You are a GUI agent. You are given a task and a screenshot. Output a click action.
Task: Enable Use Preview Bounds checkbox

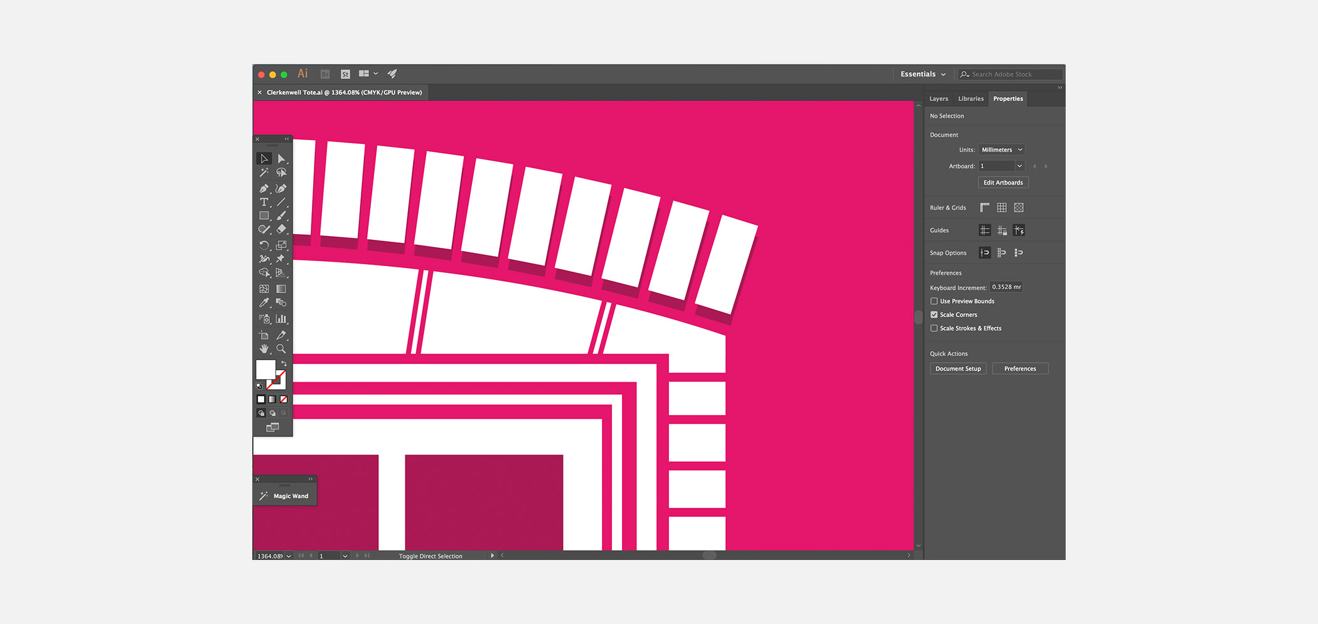(934, 301)
